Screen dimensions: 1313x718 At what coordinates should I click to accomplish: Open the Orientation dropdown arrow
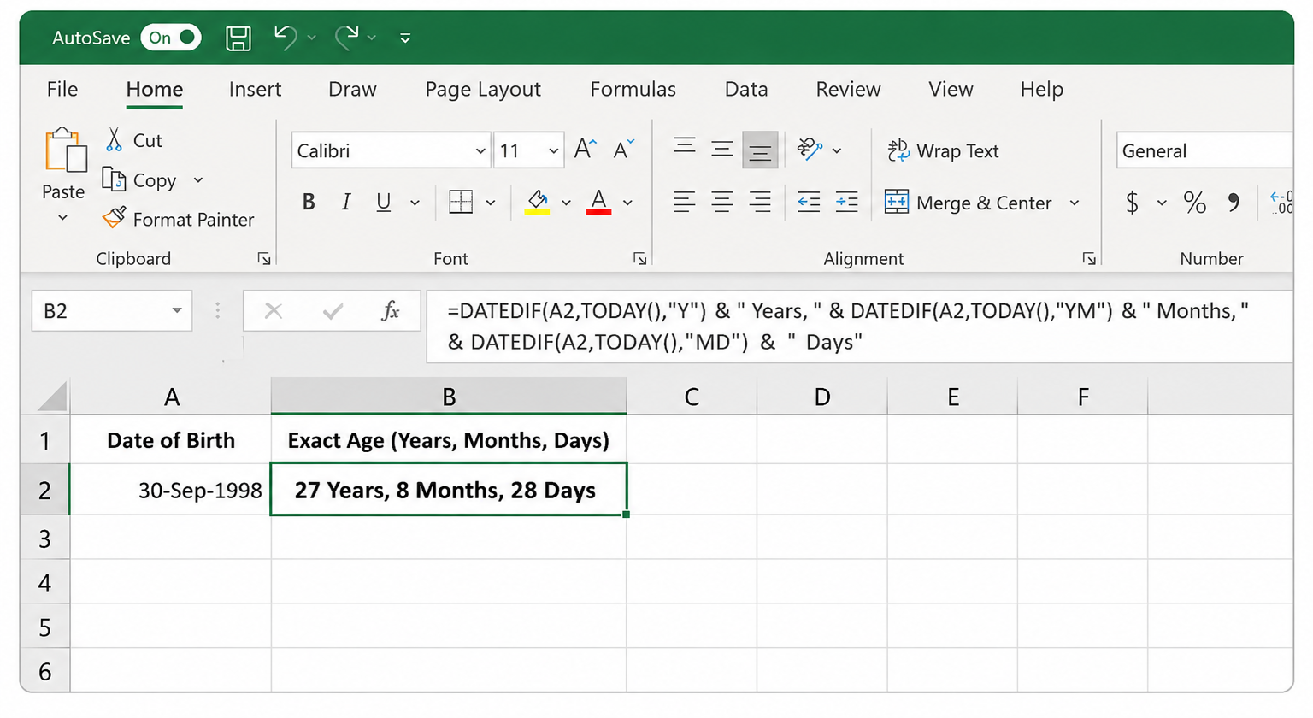tap(837, 150)
